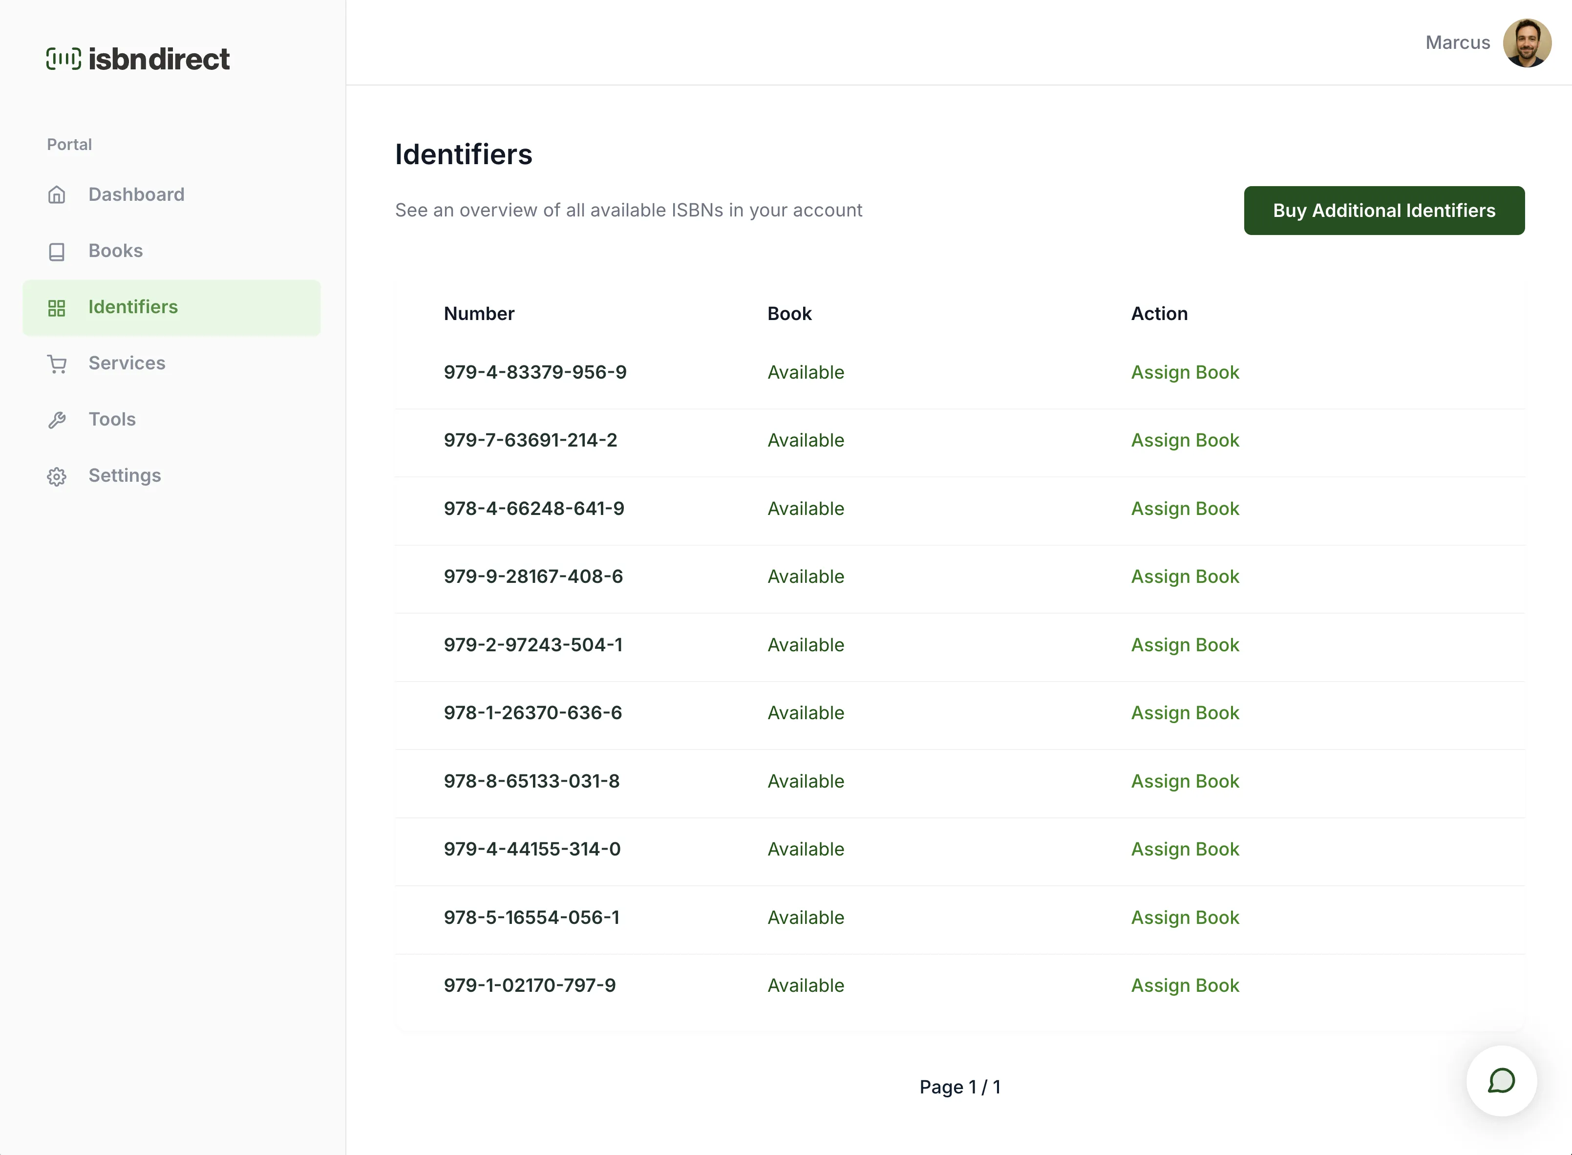Viewport: 1572px width, 1155px height.
Task: Select the Identifiers grid icon
Action: [x=57, y=307]
